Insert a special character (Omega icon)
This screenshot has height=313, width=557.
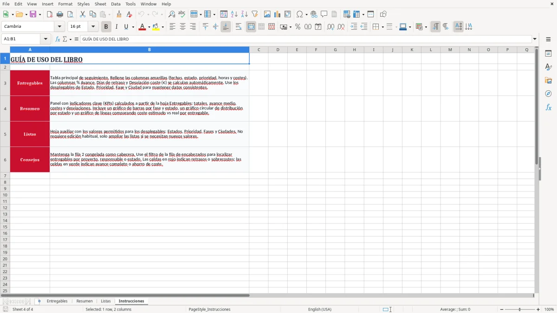click(x=300, y=14)
